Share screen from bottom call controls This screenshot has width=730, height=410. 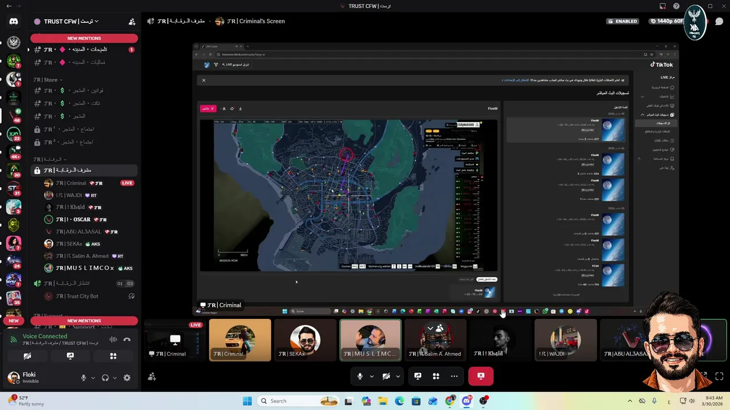pos(417,376)
